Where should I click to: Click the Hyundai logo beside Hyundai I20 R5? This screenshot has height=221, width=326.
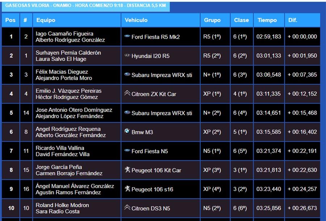[127, 55]
